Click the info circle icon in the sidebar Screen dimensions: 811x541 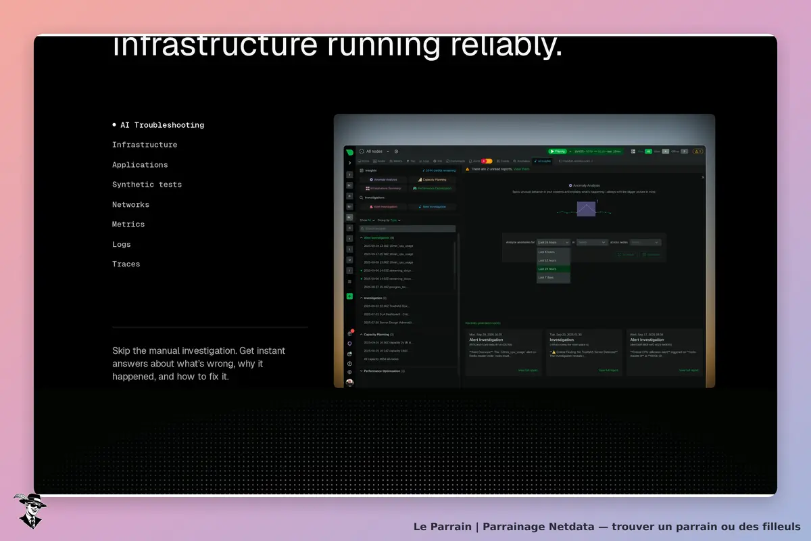point(349,363)
